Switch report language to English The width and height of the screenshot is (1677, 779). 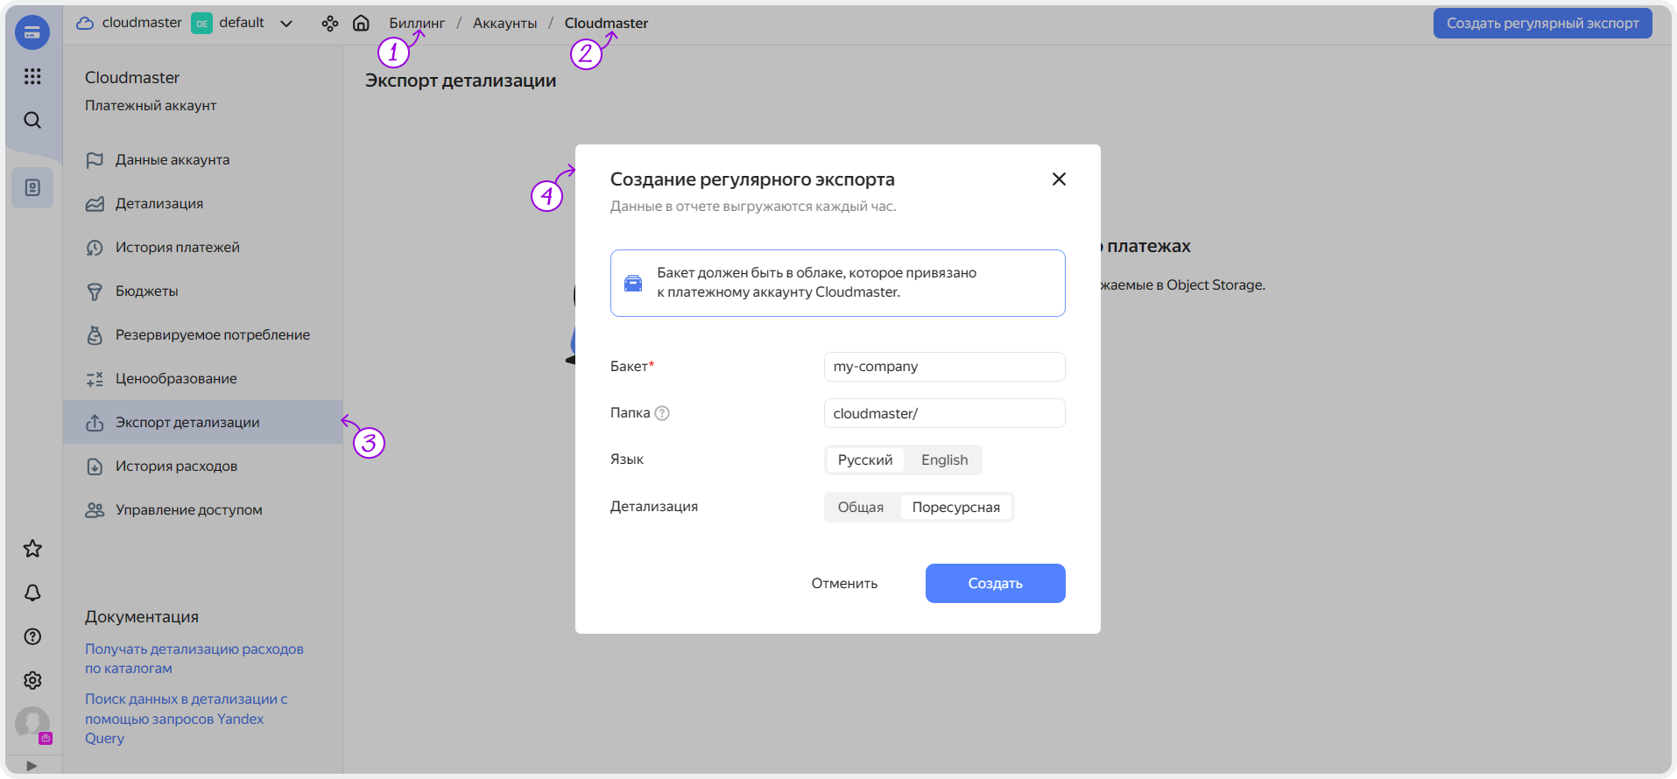click(944, 460)
